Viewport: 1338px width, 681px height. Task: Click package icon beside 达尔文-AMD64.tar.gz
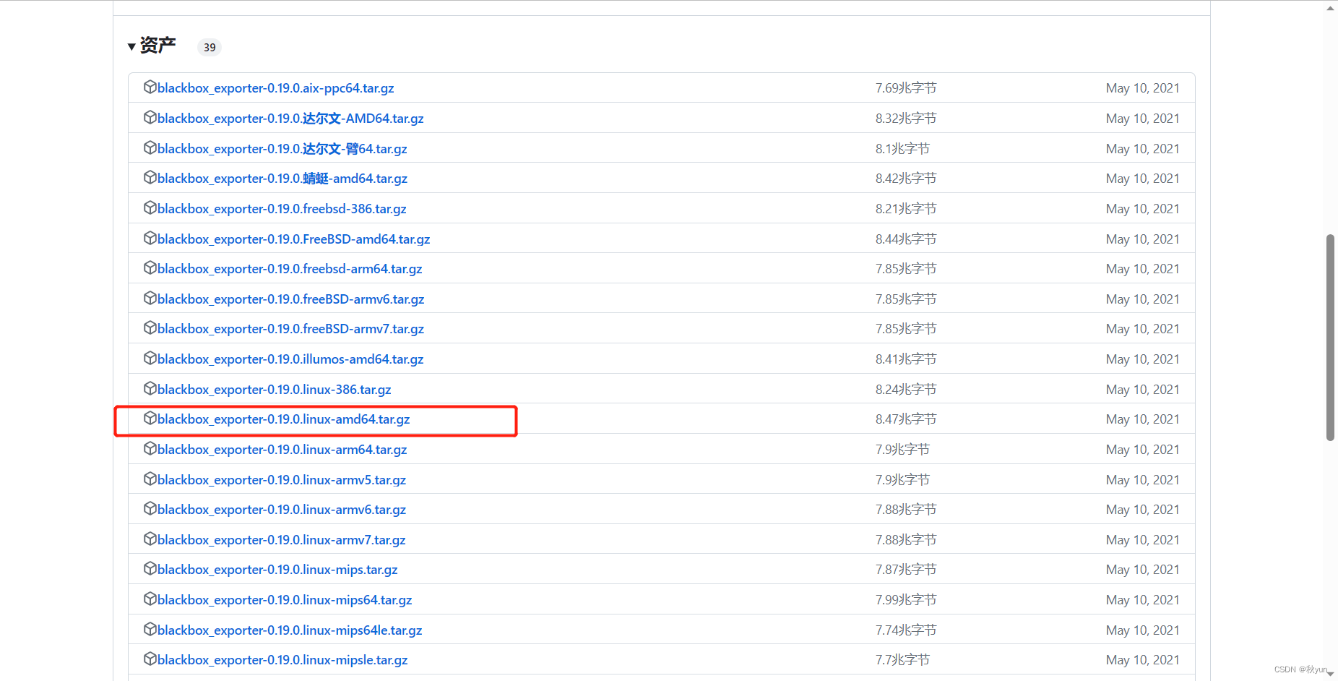click(x=150, y=117)
